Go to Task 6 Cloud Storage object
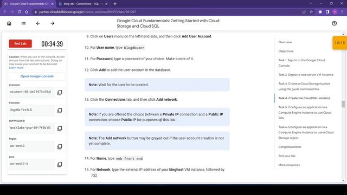Viewport: 347px width, 195px height. [306, 132]
